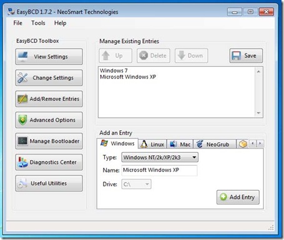Screen dimensions: 284x240
Task: Click the Windows flag icon on tab
Action: 104,143
